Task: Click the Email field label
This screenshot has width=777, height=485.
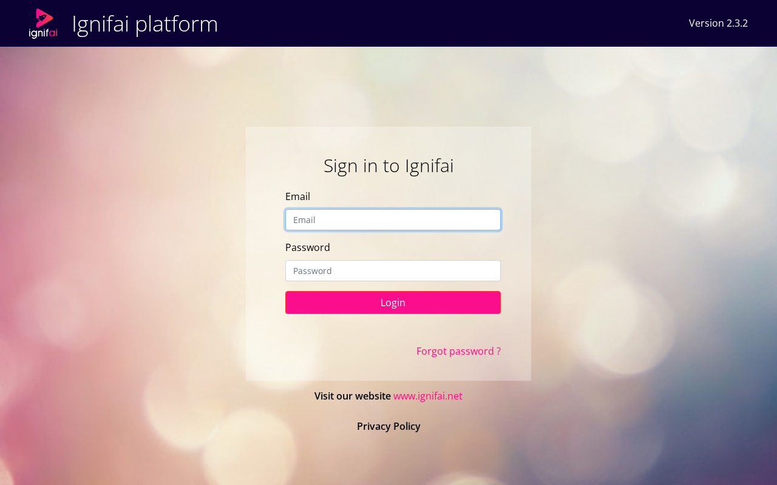Action: 297,196
